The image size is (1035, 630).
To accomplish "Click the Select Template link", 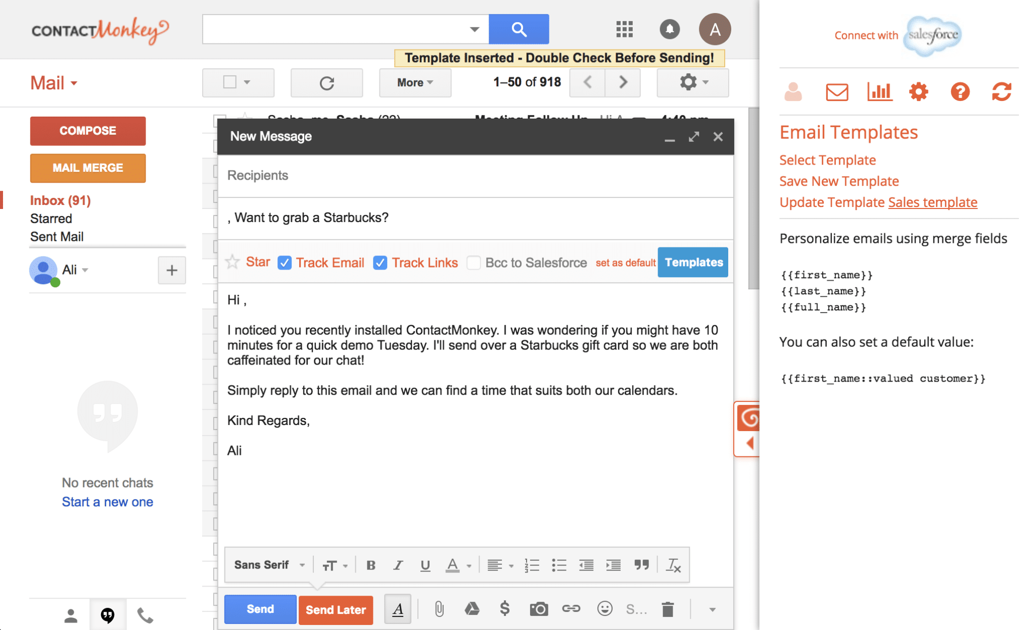I will 827,160.
